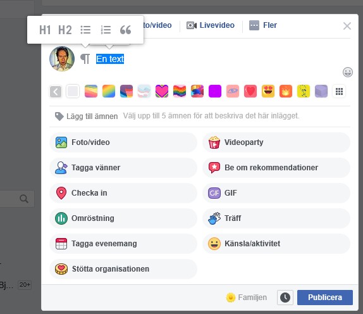Image resolution: width=363 pixels, height=314 pixels.
Task: Open the schedule post clock button
Action: point(285,298)
